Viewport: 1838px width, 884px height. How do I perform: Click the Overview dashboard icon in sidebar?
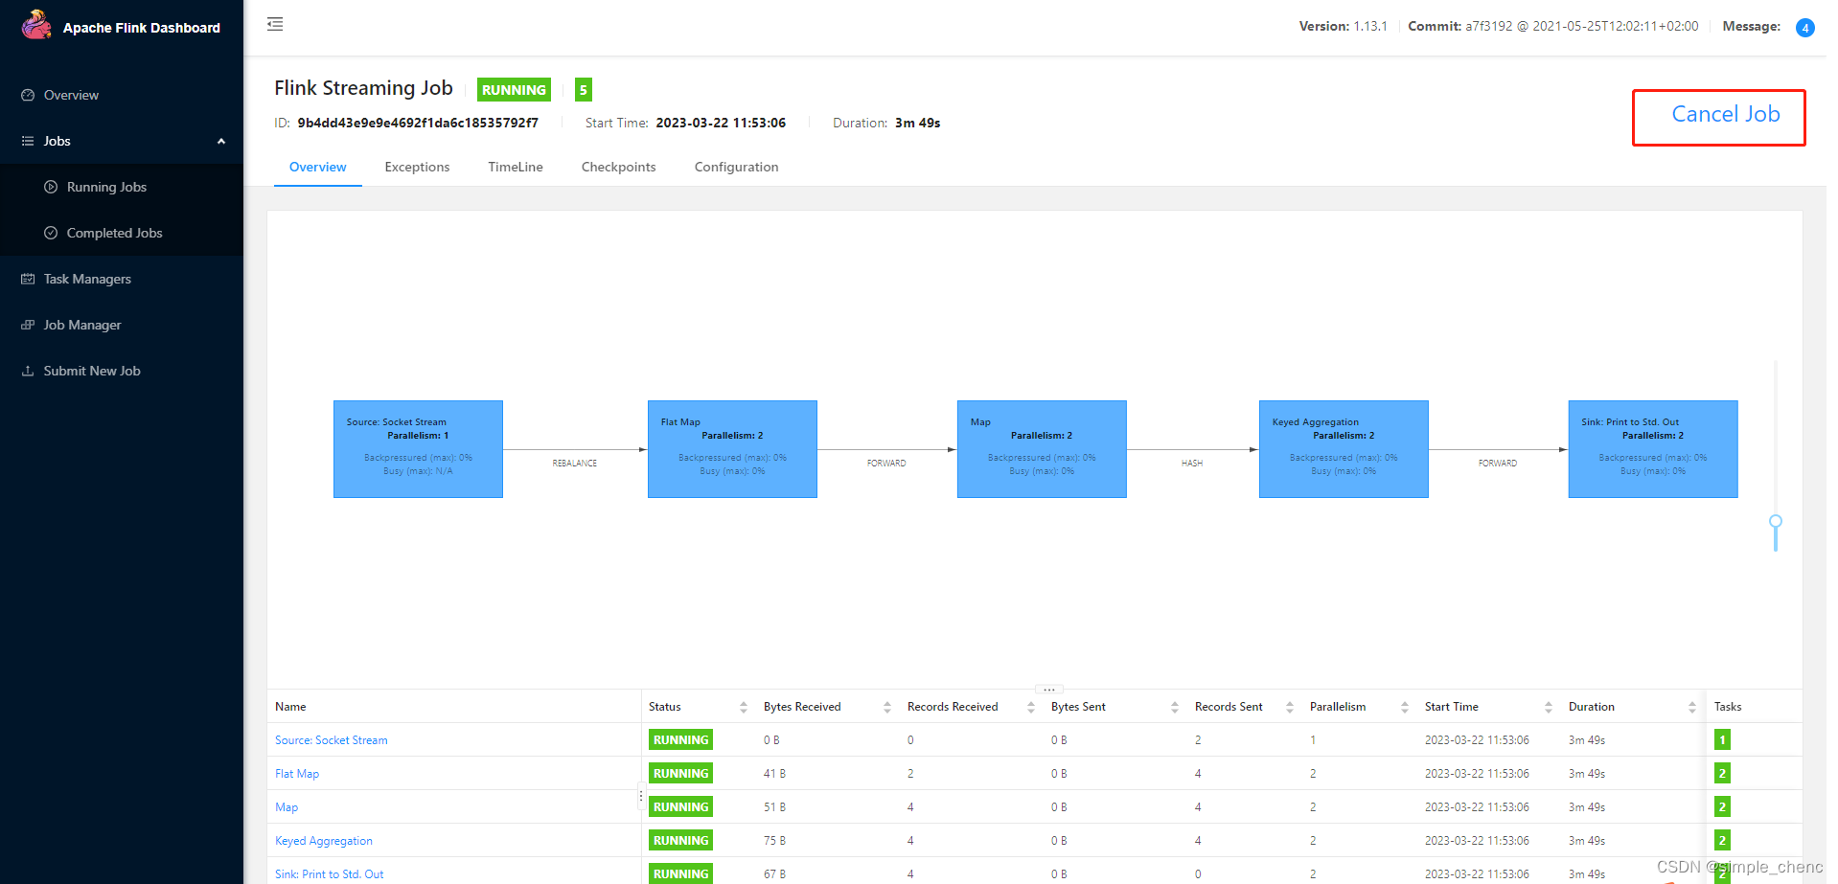[28, 95]
